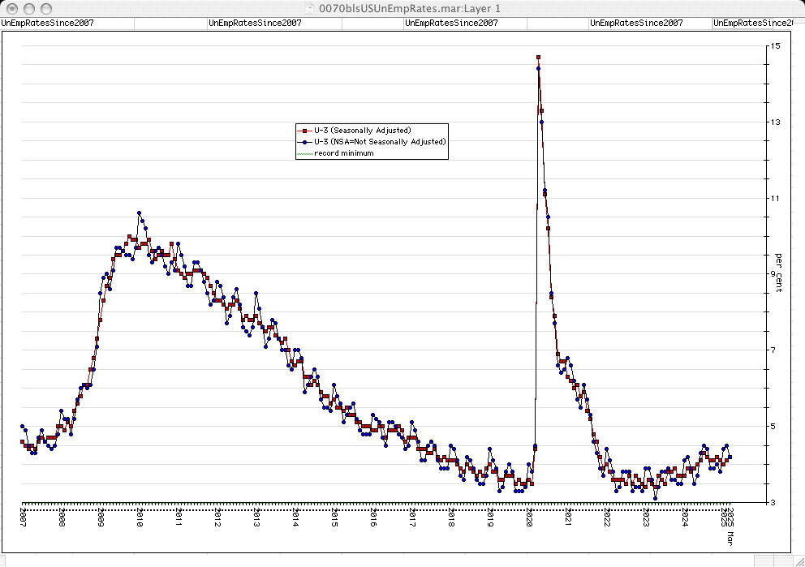This screenshot has height=567, width=805.
Task: Click the 2009 x-axis label
Action: point(101,518)
